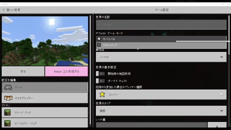Toggle ボーナス チェスト switch
Viewport: 231px width, 130px height.
tap(100, 81)
